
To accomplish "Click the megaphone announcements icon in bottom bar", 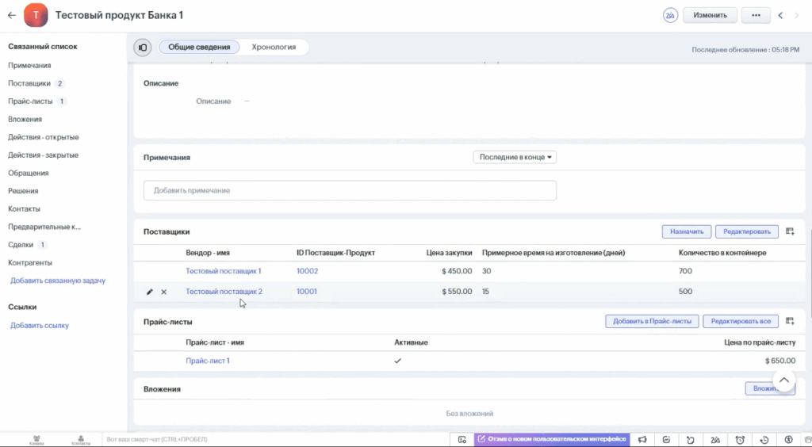I will coord(643,440).
